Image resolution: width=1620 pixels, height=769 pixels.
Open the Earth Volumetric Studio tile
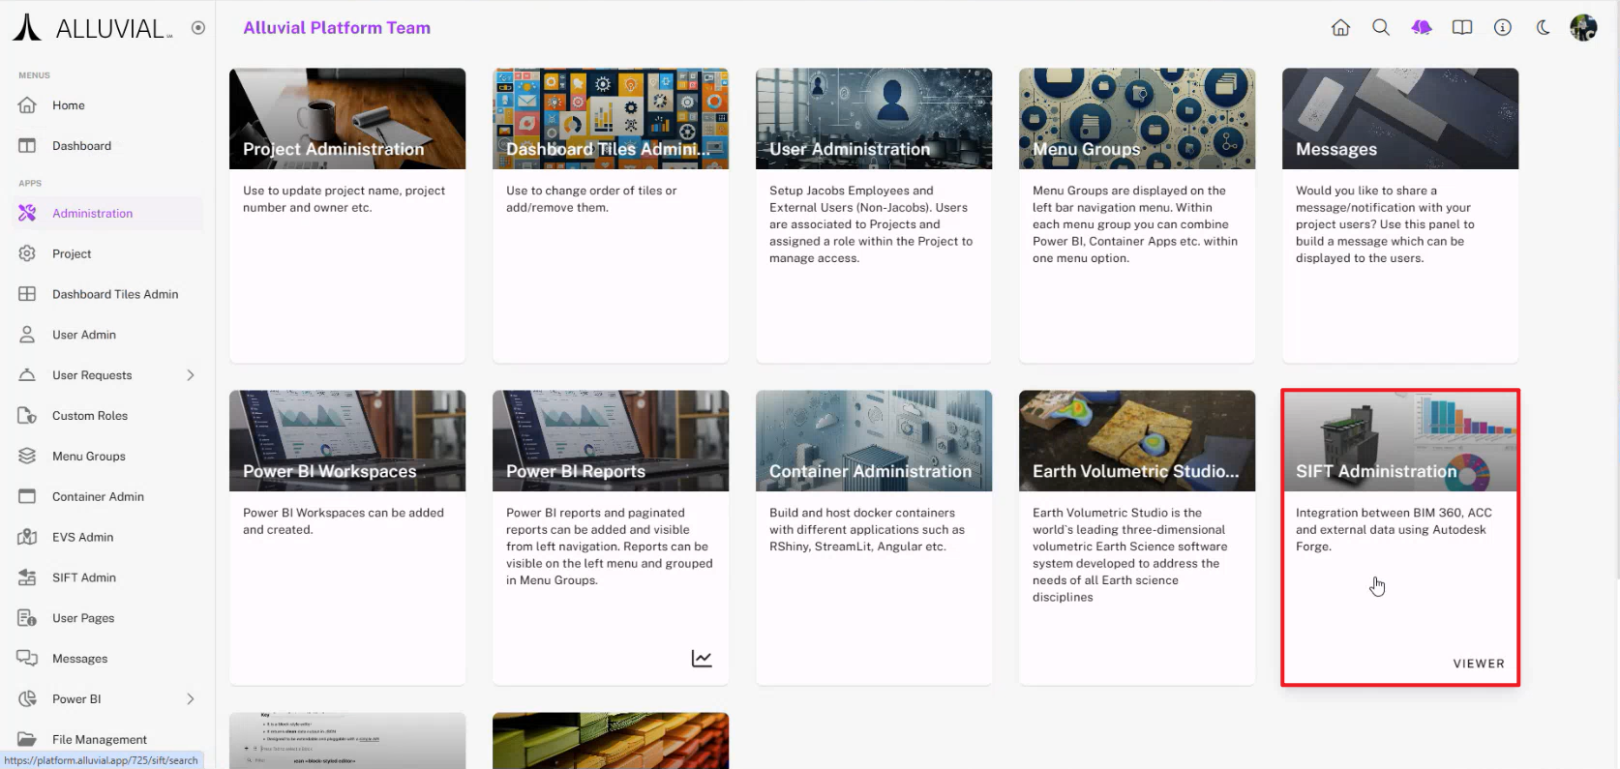[x=1136, y=441]
